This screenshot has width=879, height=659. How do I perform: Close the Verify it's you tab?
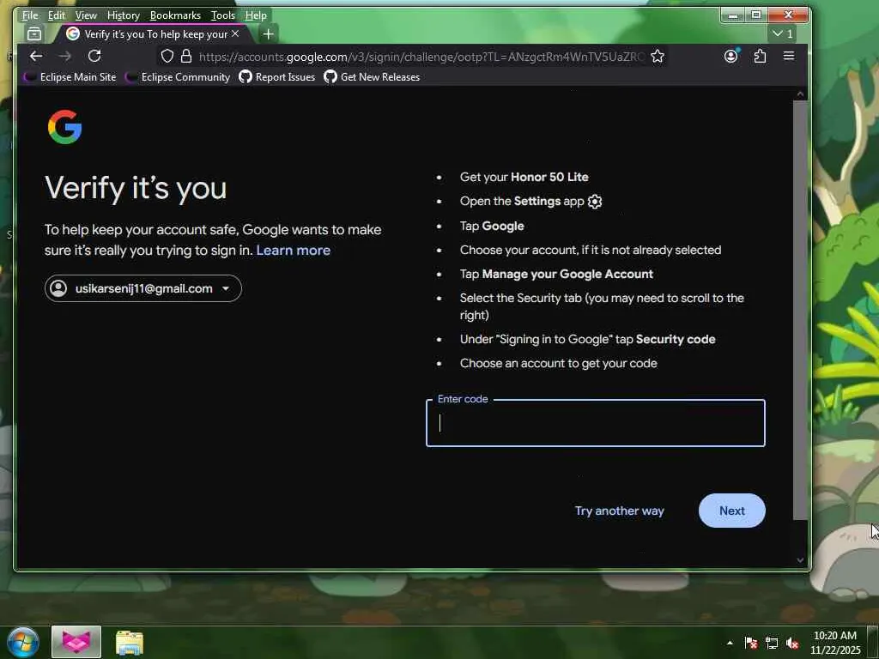235,33
